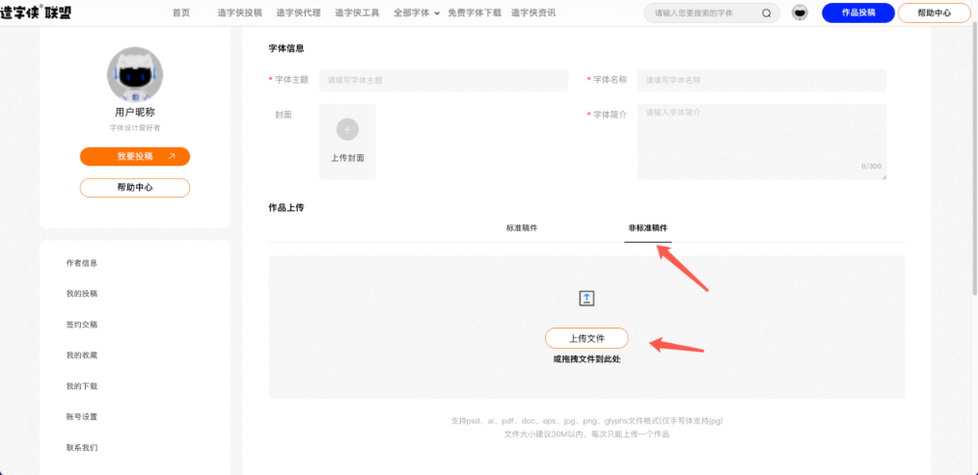
Task: Open 帮助中心 in the top header
Action: tap(934, 13)
